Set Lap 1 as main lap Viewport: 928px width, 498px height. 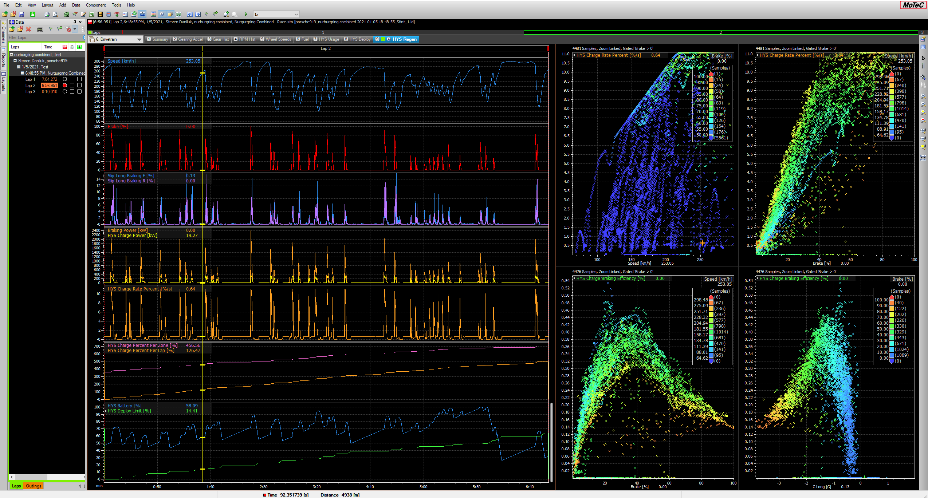[65, 79]
